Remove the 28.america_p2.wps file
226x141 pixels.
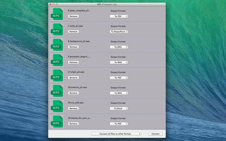click(x=73, y=93)
